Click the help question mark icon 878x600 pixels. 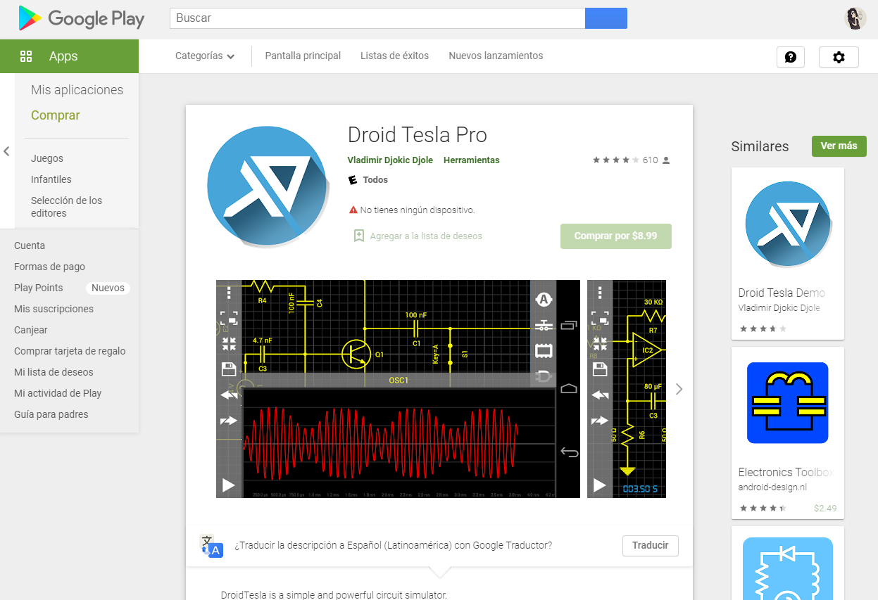[x=790, y=57]
